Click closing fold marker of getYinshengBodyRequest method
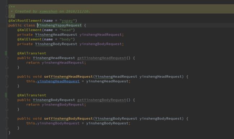 tap(7, 109)
